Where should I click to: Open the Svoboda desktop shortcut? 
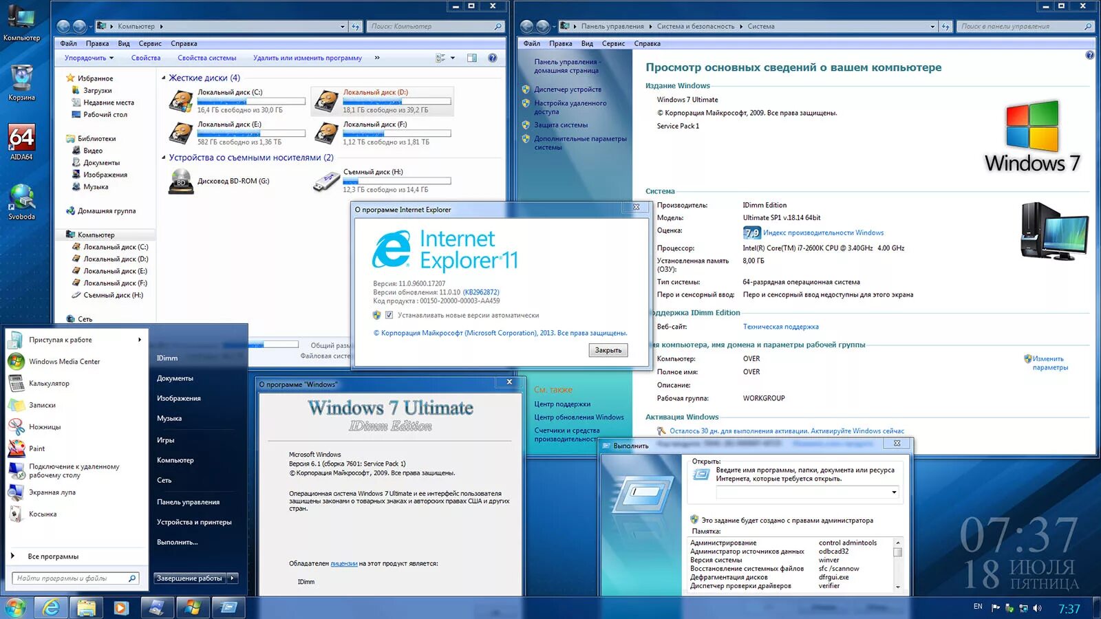tap(21, 202)
